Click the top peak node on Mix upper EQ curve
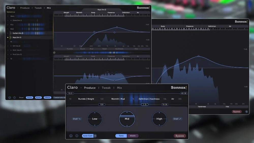Viewport: 254px width, 143px height. click(x=117, y=27)
